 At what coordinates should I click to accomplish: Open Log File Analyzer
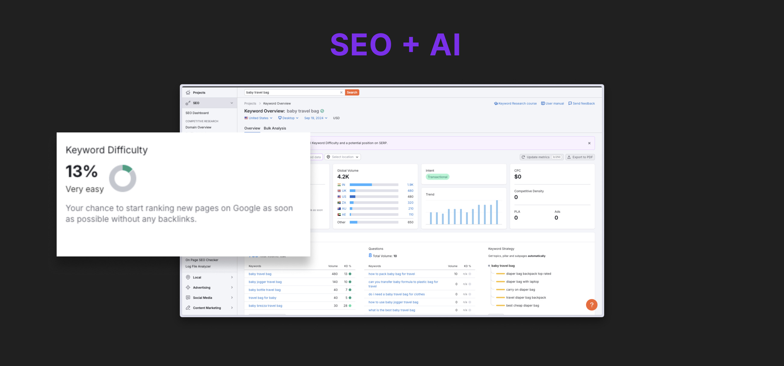198,266
